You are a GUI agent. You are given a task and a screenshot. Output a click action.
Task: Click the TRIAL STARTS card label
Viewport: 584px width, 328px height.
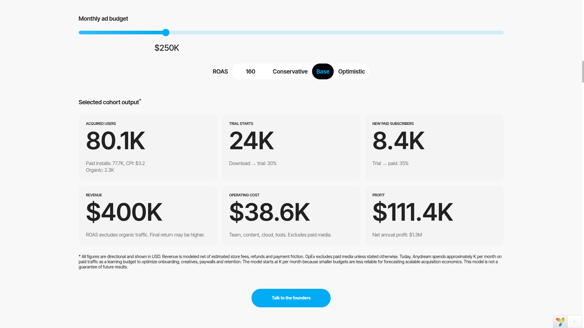pyautogui.click(x=241, y=124)
